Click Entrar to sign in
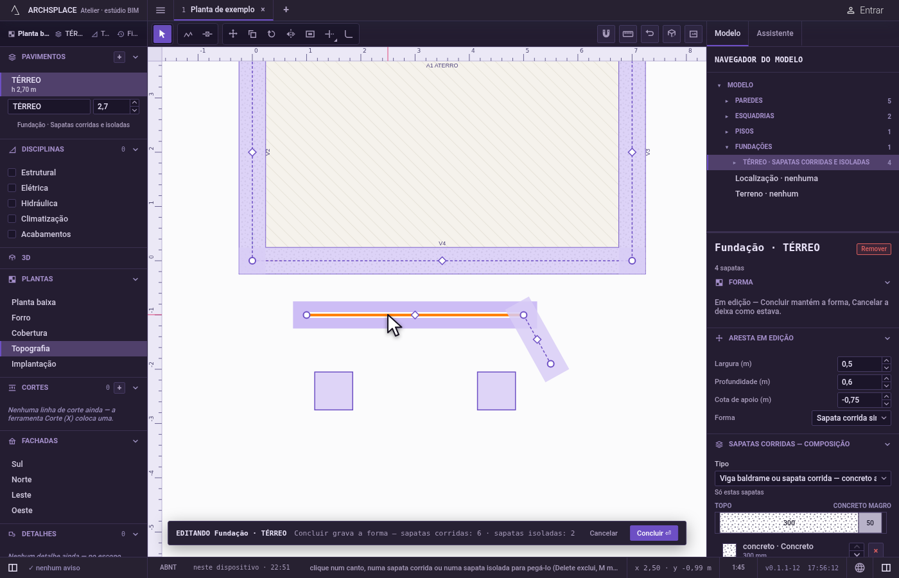The width and height of the screenshot is (899, 578). pyautogui.click(x=865, y=10)
